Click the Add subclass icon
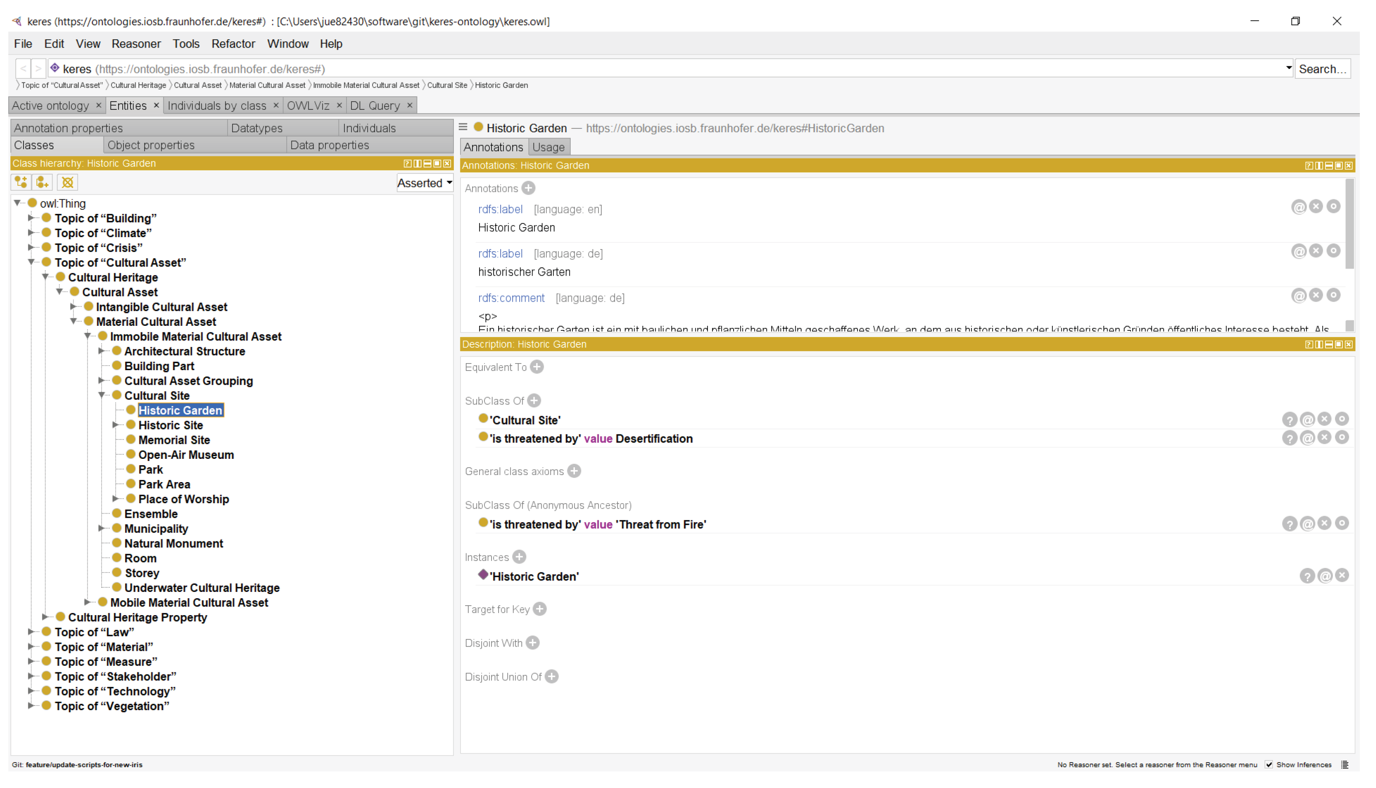 click(x=21, y=182)
